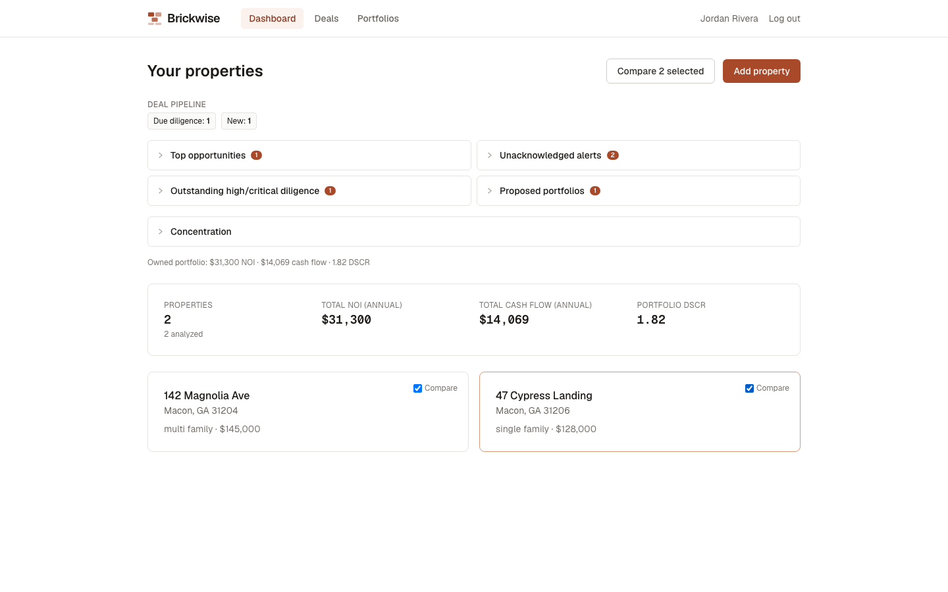Click the Brickwise brick logo icon
Viewport: 948px width, 592px height.
tap(155, 18)
